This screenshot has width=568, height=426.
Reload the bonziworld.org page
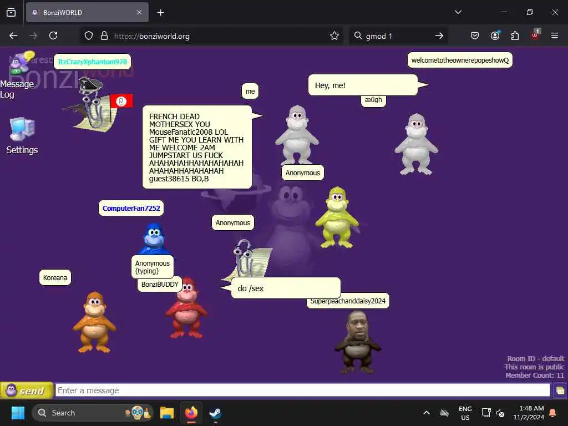tap(53, 35)
